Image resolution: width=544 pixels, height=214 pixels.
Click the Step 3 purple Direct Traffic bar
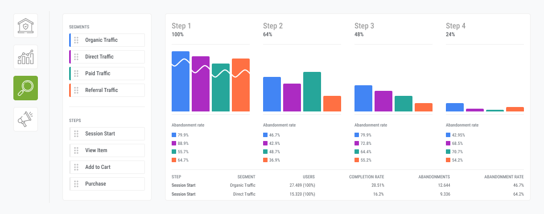383,101
